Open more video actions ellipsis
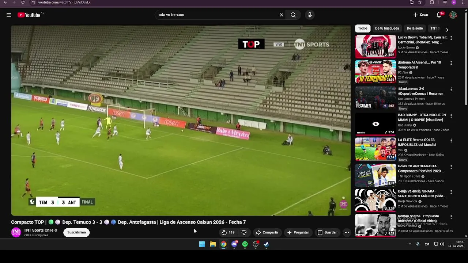468x263 pixels. (x=347, y=232)
